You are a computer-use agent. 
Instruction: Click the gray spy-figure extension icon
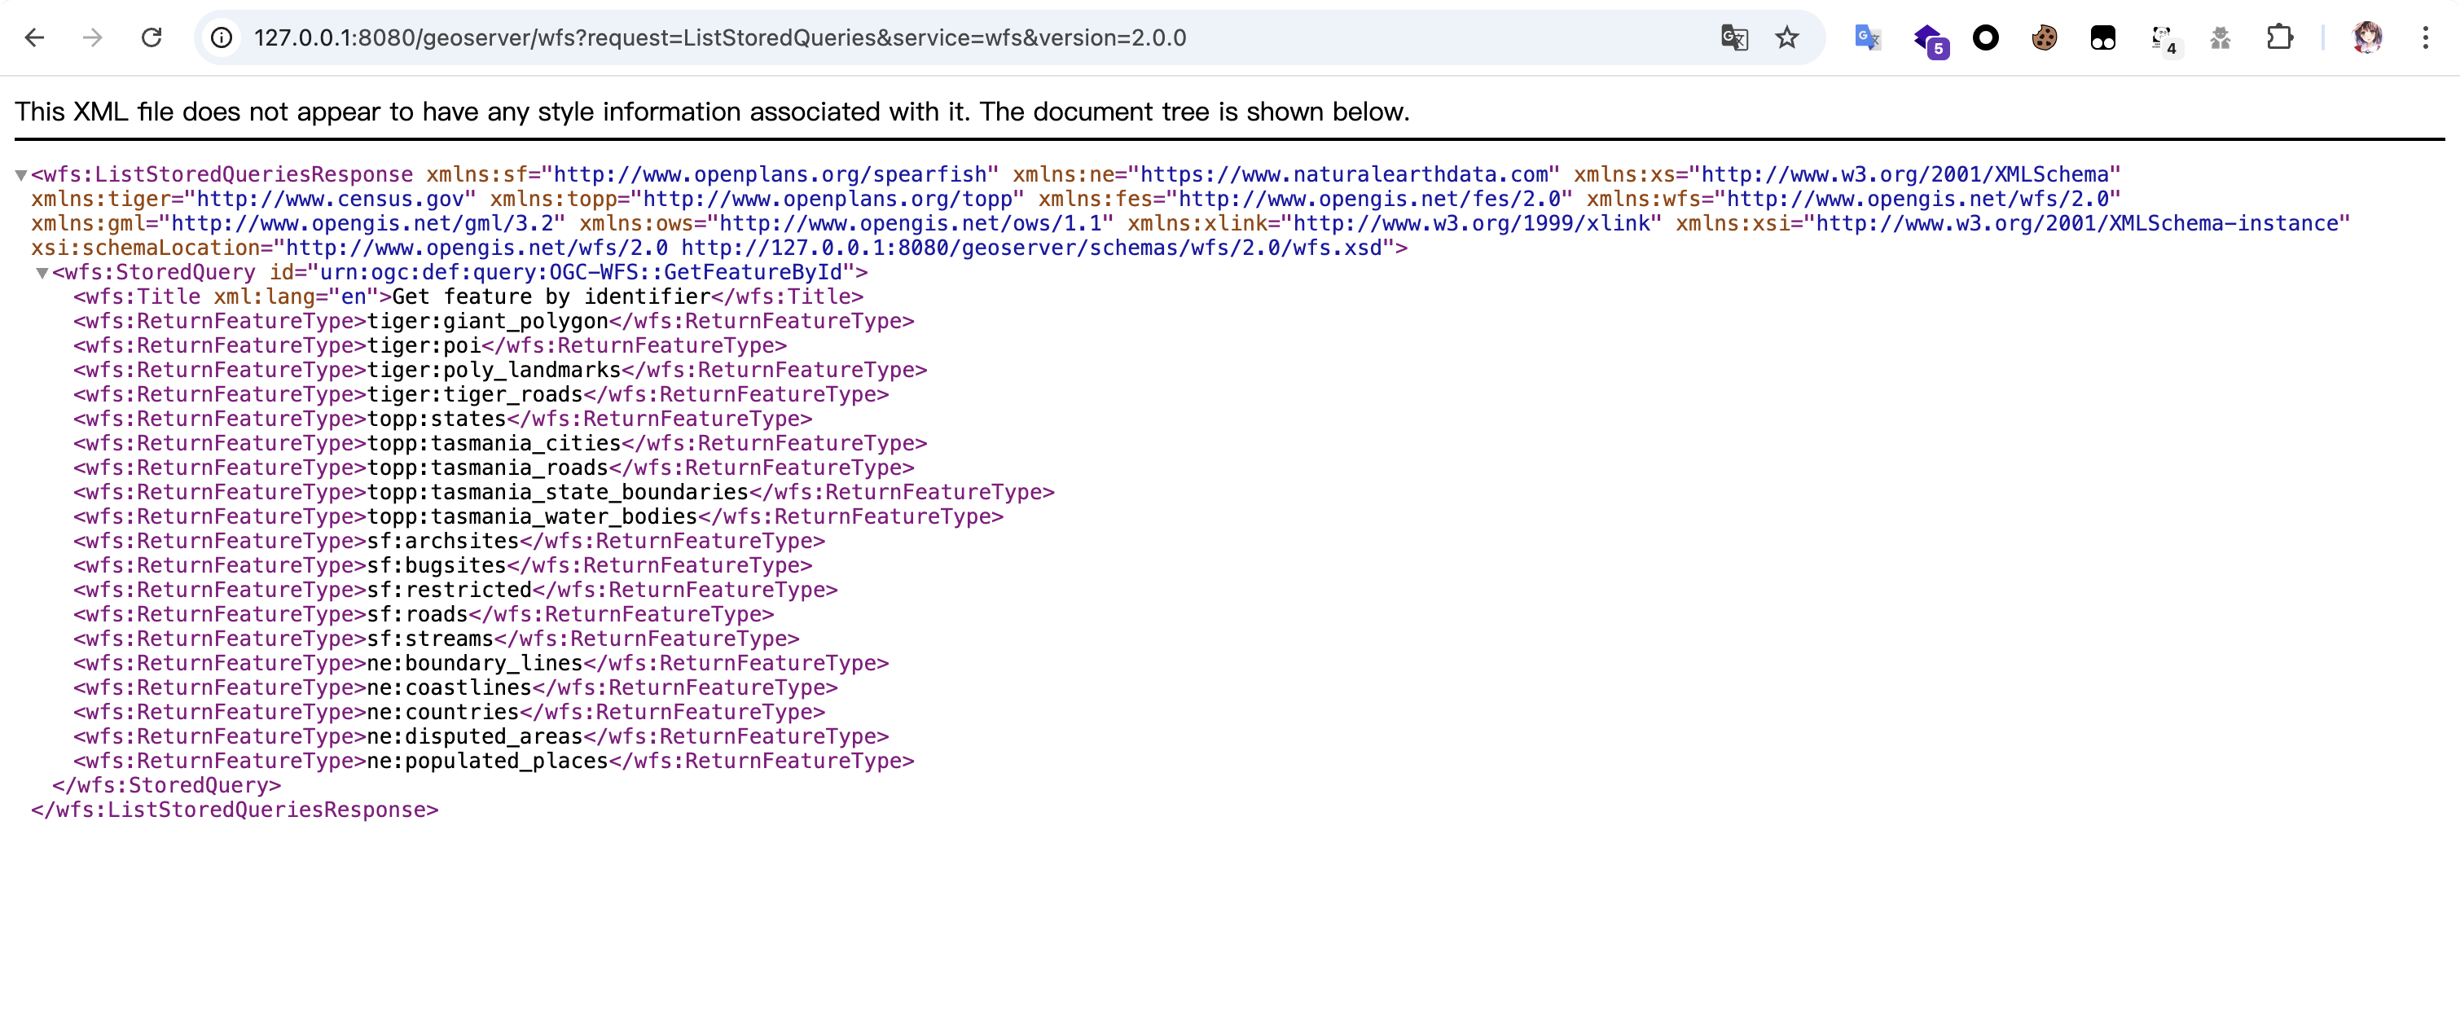(2221, 37)
